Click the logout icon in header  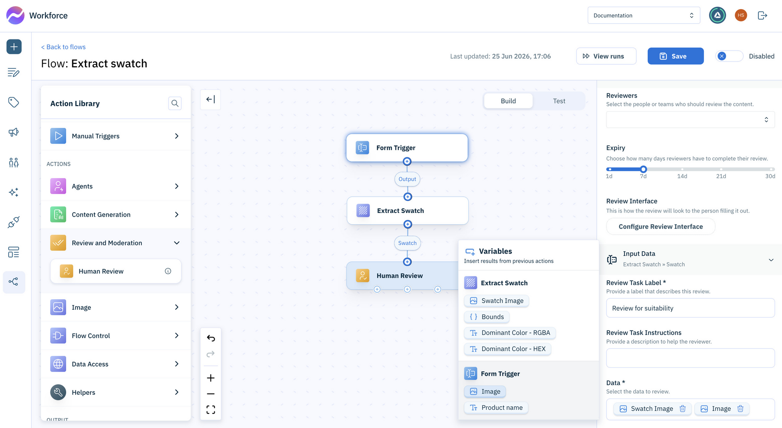762,15
